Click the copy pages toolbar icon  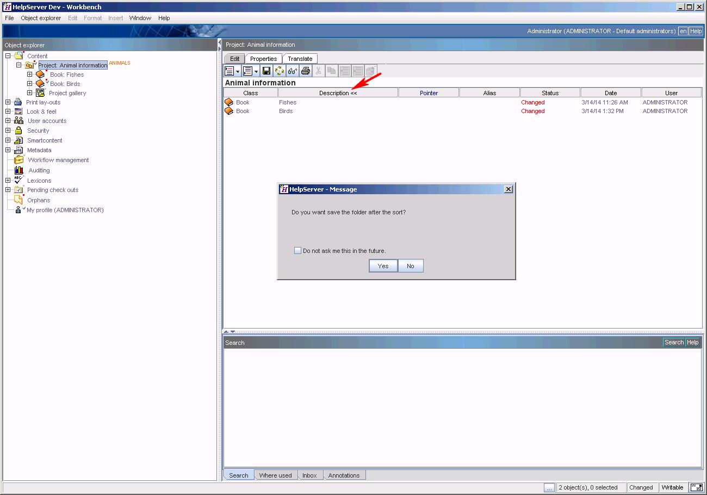point(331,71)
